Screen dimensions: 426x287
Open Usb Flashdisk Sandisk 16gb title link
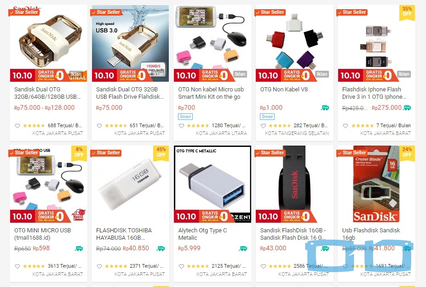click(x=371, y=234)
